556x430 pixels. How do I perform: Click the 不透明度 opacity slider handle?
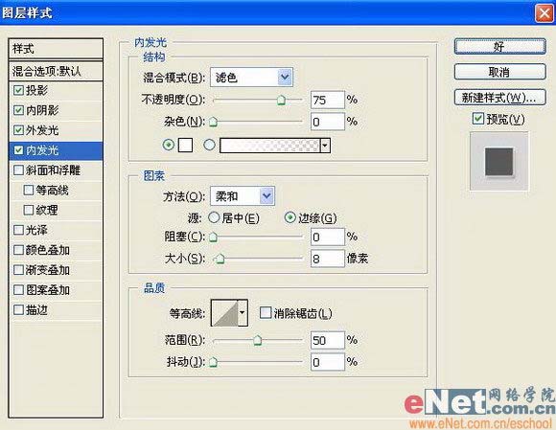(x=281, y=101)
